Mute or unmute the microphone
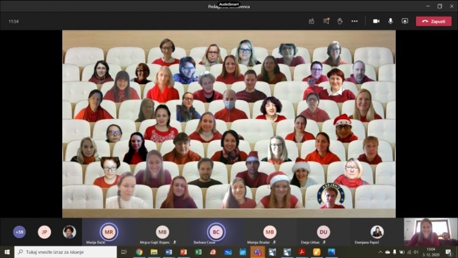Image resolution: width=458 pixels, height=258 pixels. click(x=390, y=21)
